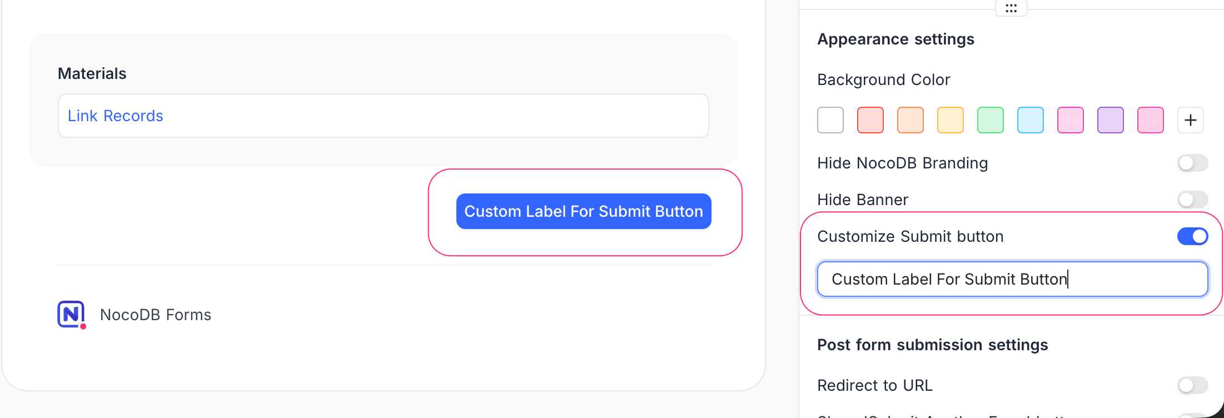Click the Post form submission settings heading
Screen dimensions: 1224x418
pos(932,345)
